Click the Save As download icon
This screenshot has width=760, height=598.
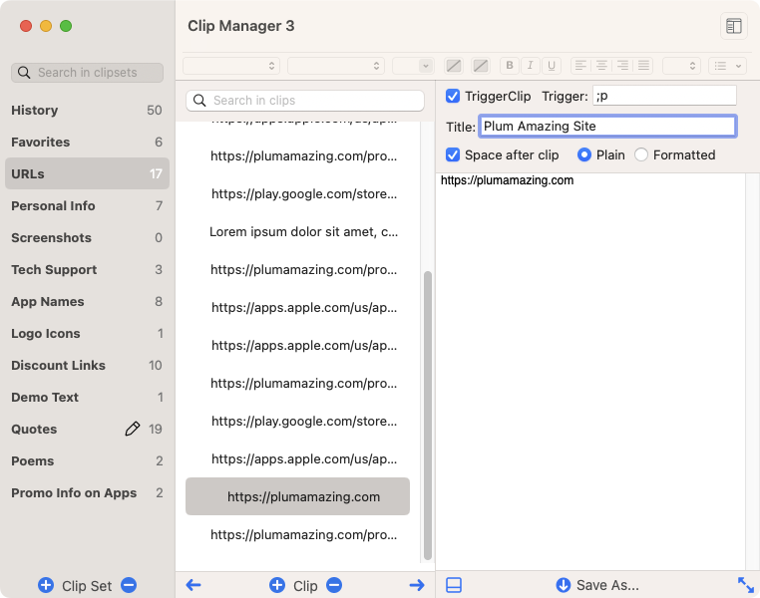[563, 585]
